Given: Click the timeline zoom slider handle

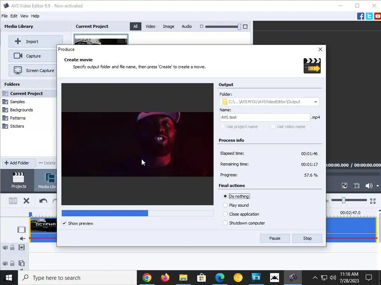Looking at the screenshot, I should [x=343, y=200].
